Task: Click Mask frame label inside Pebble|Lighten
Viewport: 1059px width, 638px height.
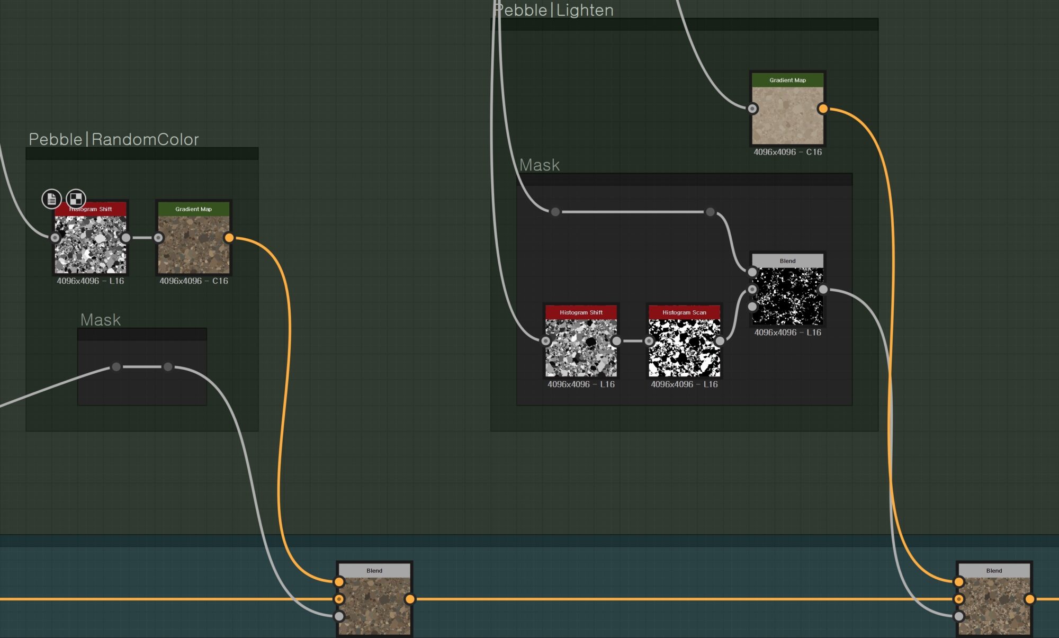Action: click(x=539, y=165)
